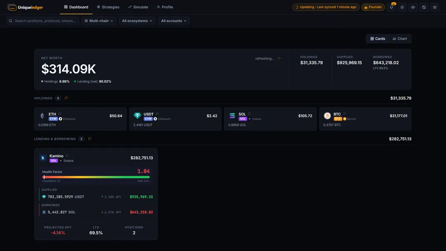Toggle light theme sun icon
The height and width of the screenshot is (251, 446).
[x=402, y=7]
